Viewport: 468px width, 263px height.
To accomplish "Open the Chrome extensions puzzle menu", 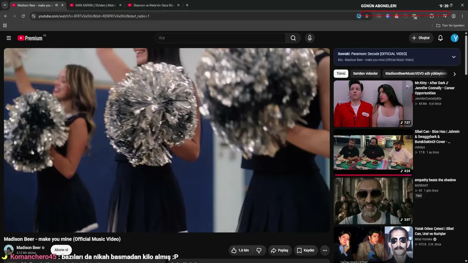I will pyautogui.click(x=432, y=16).
